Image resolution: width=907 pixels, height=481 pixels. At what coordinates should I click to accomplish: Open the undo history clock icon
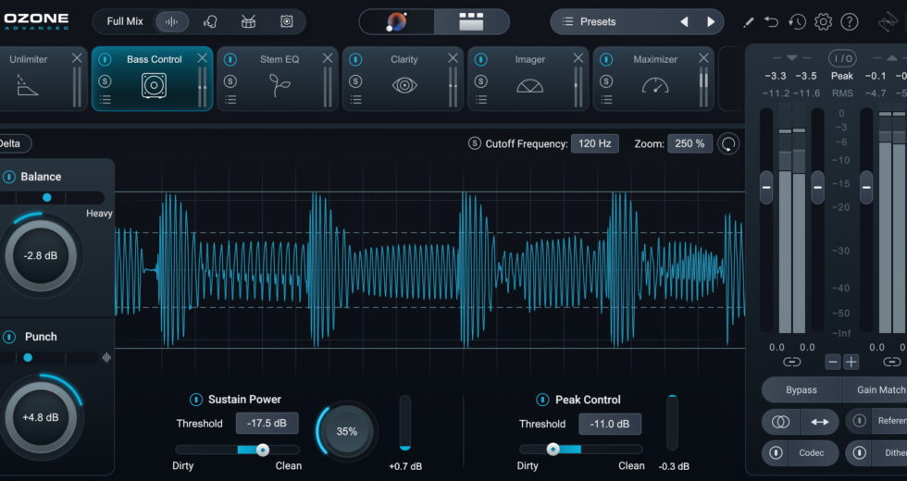point(797,22)
